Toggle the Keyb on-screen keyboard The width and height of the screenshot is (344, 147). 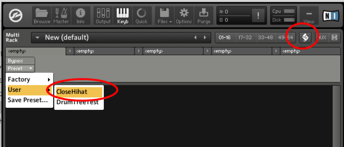tap(123, 15)
